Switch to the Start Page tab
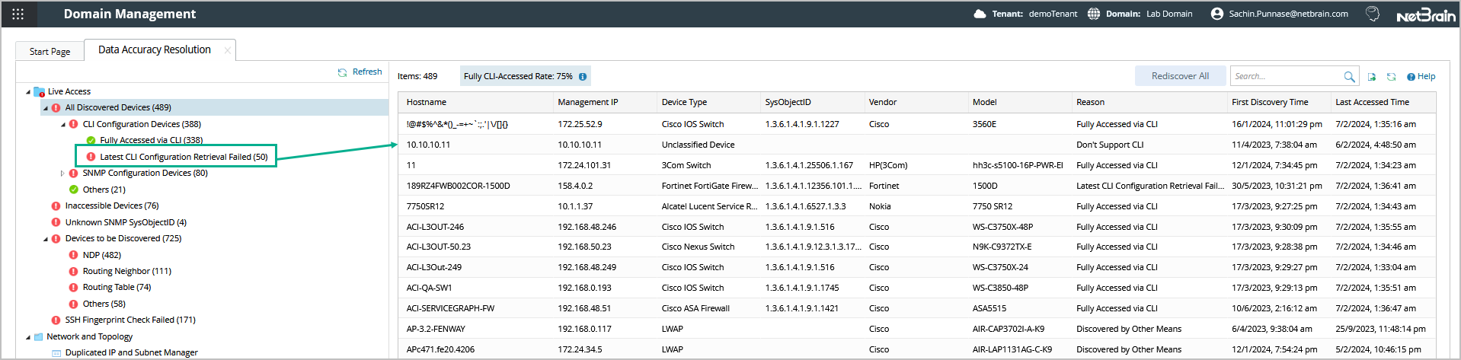Image resolution: width=1461 pixels, height=360 pixels. pyautogui.click(x=50, y=52)
